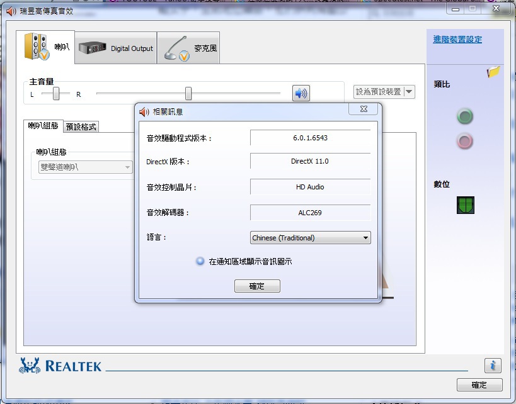Mute the main volume speaker button
This screenshot has width=516, height=404.
pyautogui.click(x=301, y=93)
